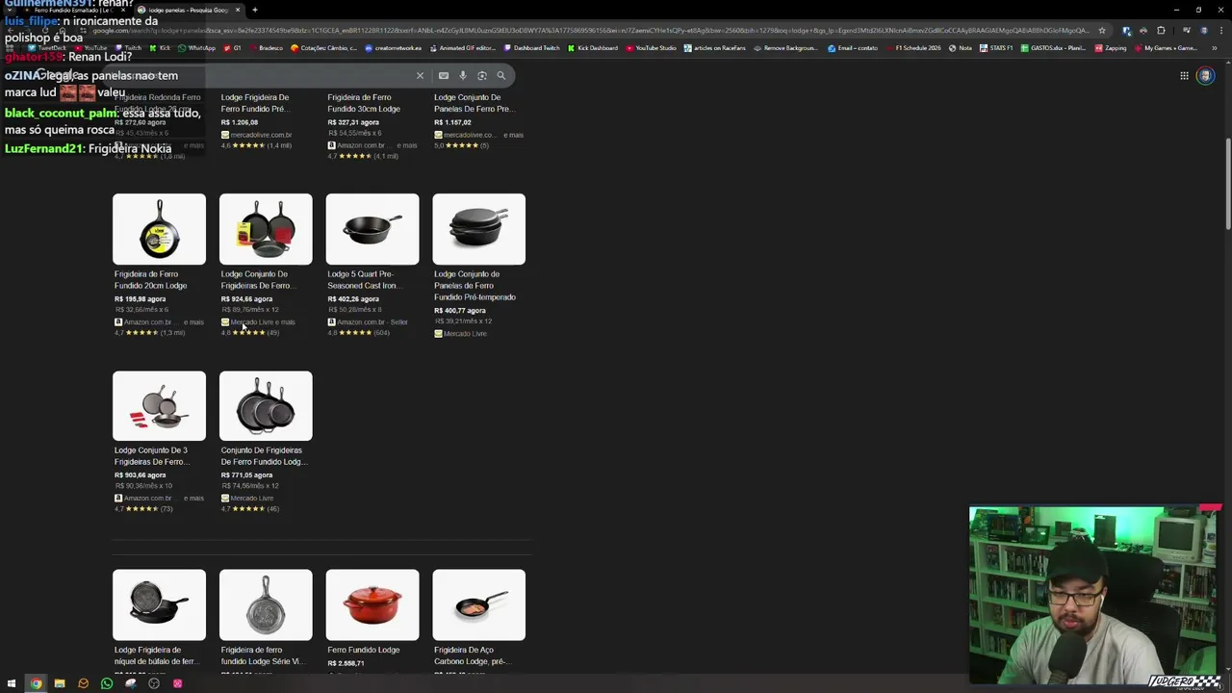Screen dimensions: 1232x693
Task: Open the WhatsApp bookmark
Action: 196,48
